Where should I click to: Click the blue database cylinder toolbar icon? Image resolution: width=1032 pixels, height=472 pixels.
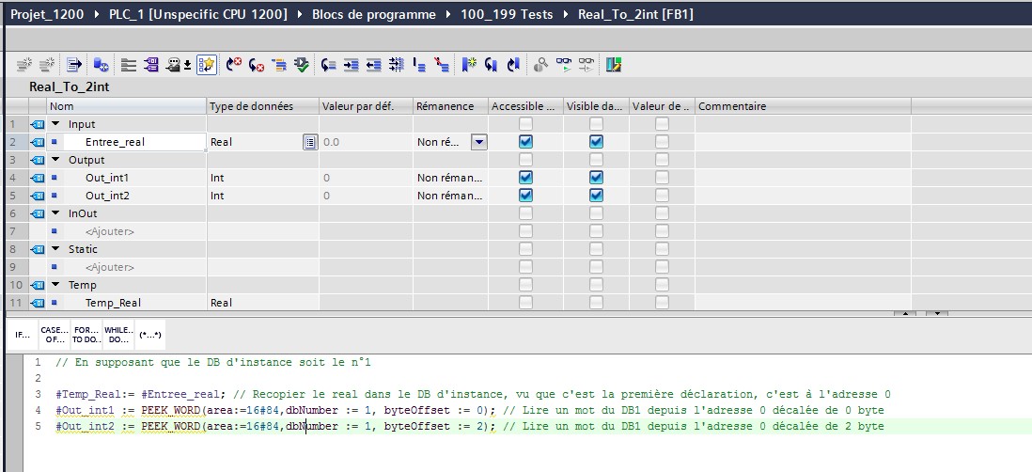click(101, 65)
